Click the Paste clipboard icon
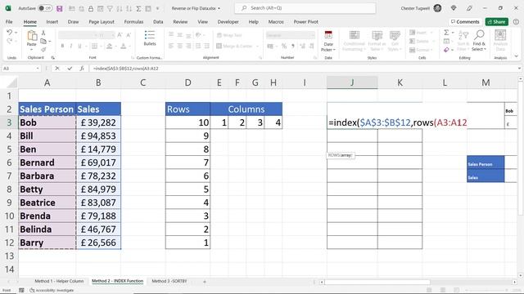The width and height of the screenshot is (524, 294). [x=32, y=35]
